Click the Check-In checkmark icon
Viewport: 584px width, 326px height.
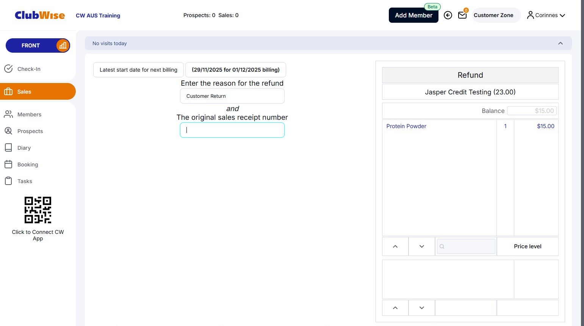pyautogui.click(x=8, y=69)
